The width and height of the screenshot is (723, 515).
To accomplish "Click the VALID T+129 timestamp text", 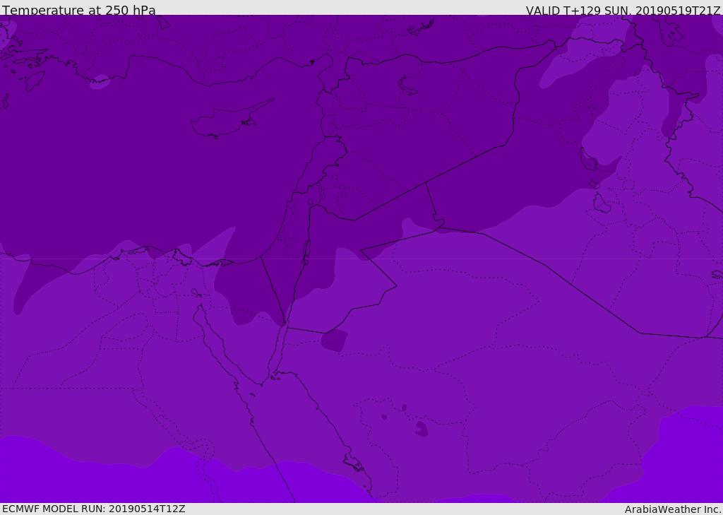I will (623, 10).
